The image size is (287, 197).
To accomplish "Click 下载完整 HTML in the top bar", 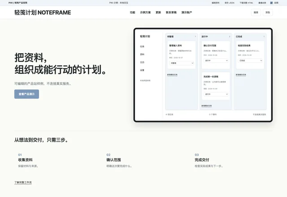I will (246, 3).
